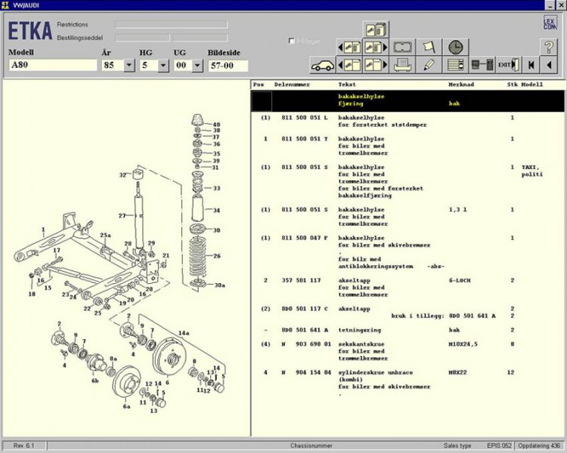The image size is (567, 453).
Task: Open the HG main group dropdown
Action: (x=163, y=66)
